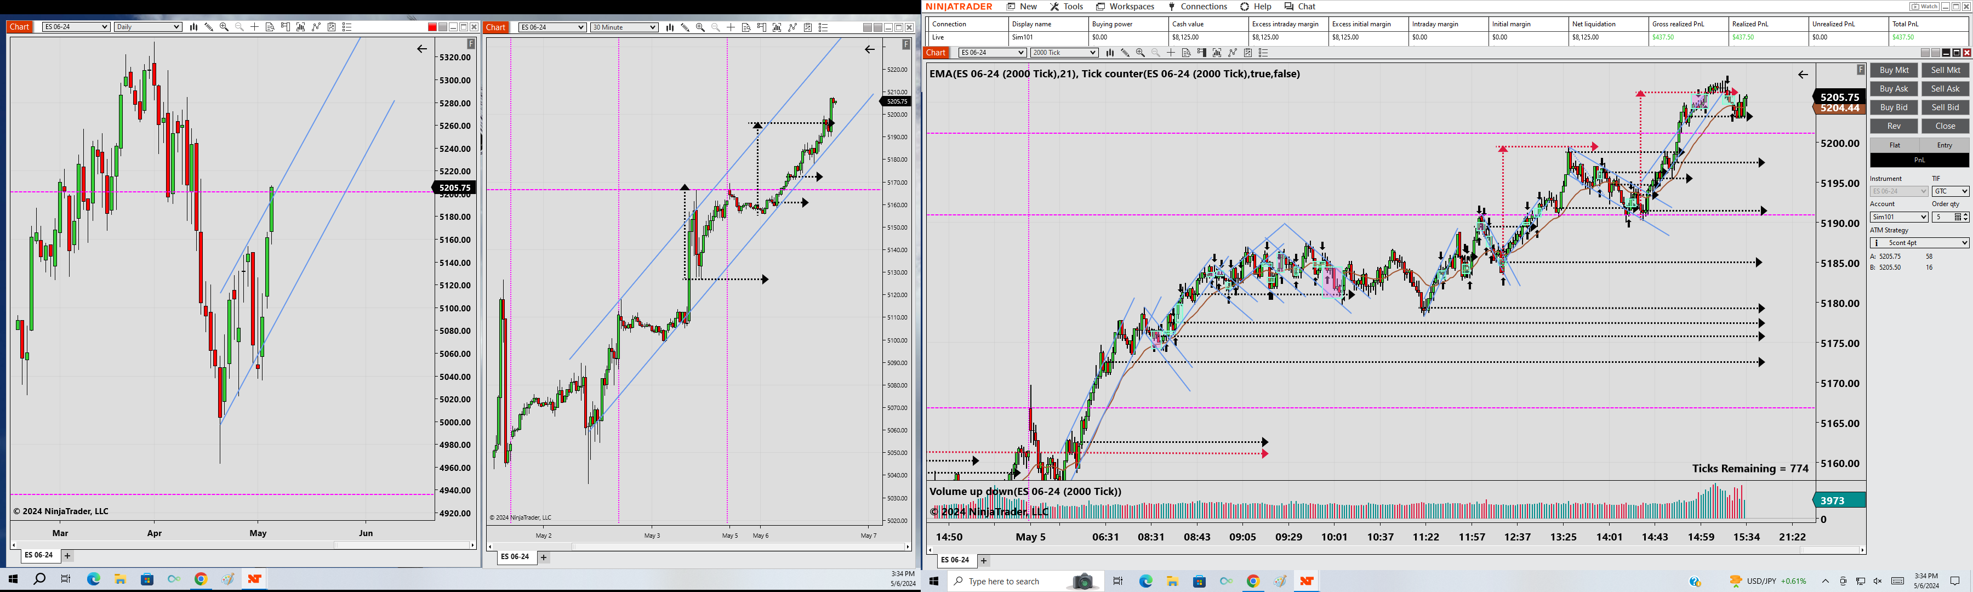The width and height of the screenshot is (1973, 592).
Task: Open Data Series in the 2000 Tick chart toolbar
Action: click(1110, 53)
